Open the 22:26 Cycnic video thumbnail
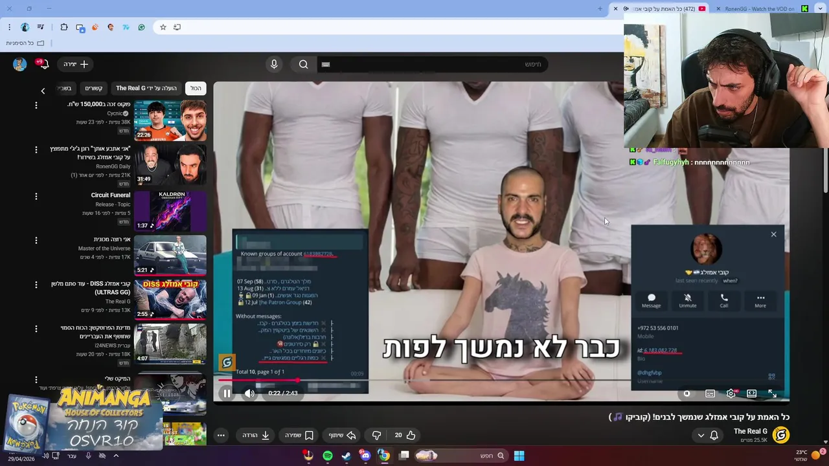The width and height of the screenshot is (829, 466). 170,120
